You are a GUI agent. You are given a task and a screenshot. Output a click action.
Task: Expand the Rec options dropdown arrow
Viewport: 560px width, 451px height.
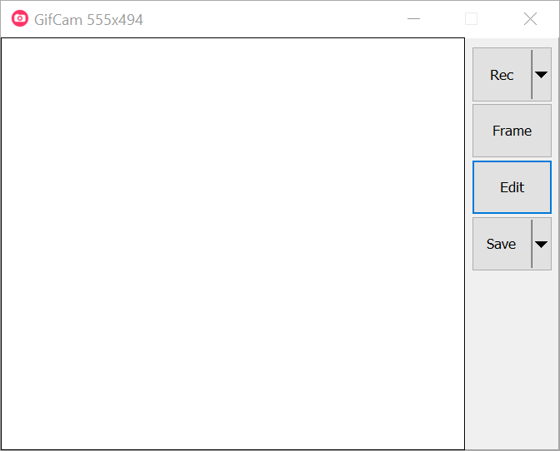542,75
